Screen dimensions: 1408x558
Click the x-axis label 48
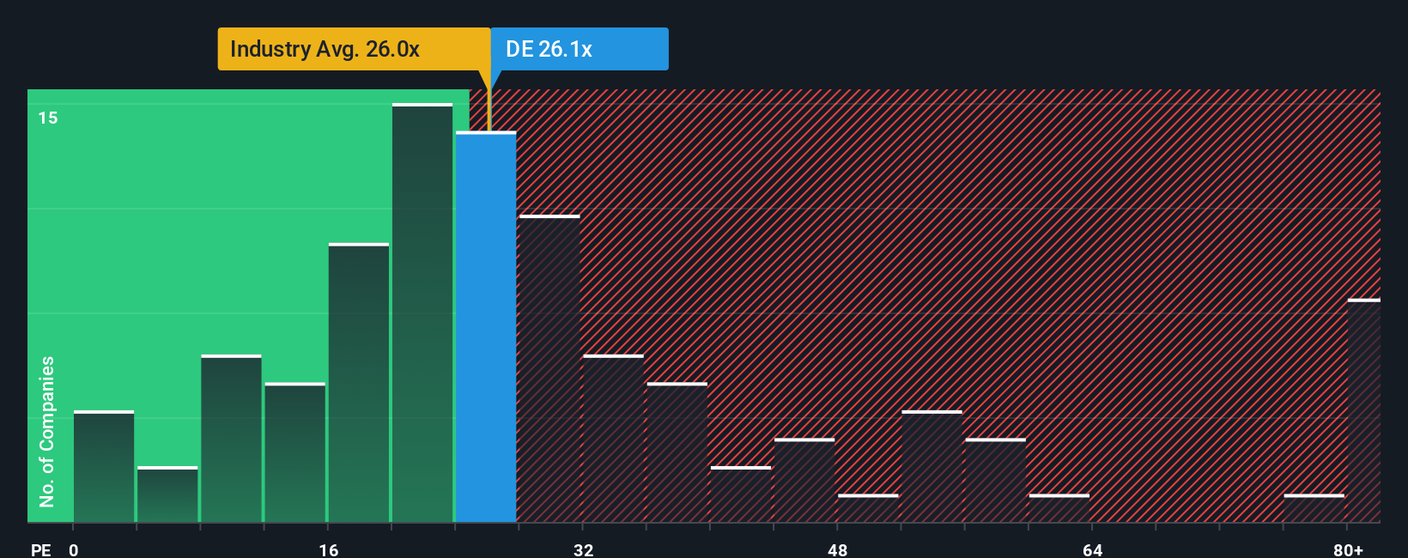(x=837, y=549)
